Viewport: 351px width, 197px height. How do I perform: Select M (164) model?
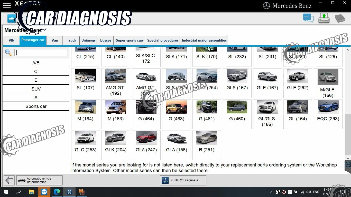[86, 114]
